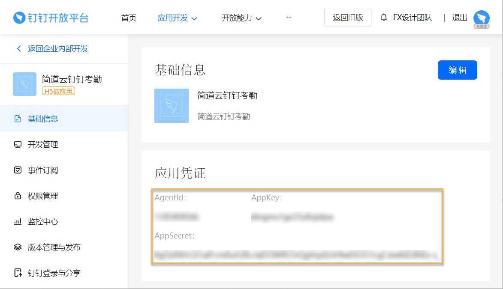Go to the 首页 navigation item

pos(129,18)
